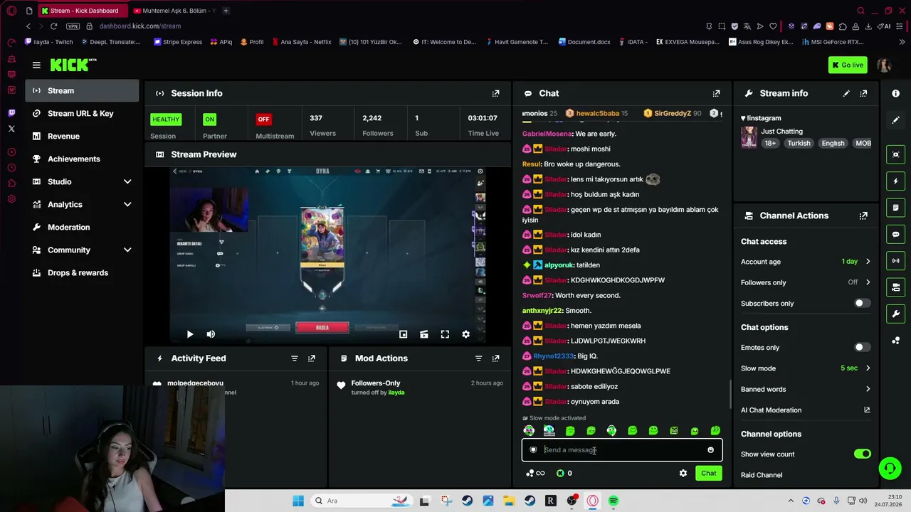Filter the Mod Actions list
The image size is (911, 512).
coord(478,358)
